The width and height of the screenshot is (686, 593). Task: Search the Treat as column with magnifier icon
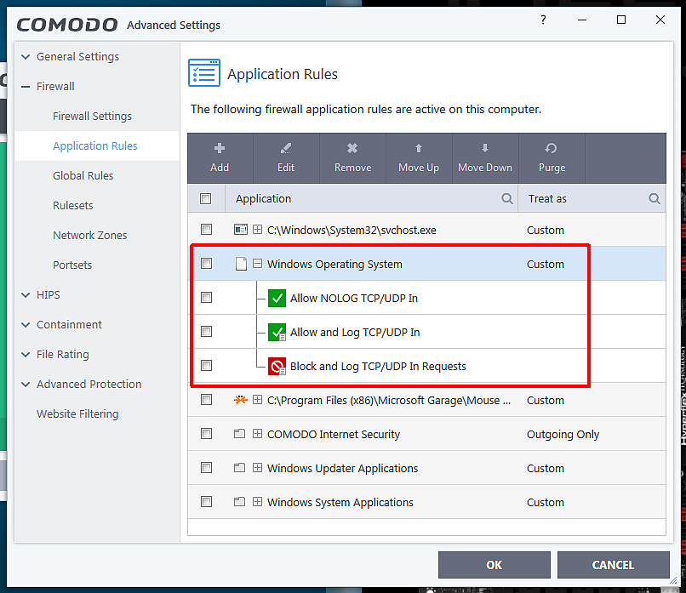point(654,198)
